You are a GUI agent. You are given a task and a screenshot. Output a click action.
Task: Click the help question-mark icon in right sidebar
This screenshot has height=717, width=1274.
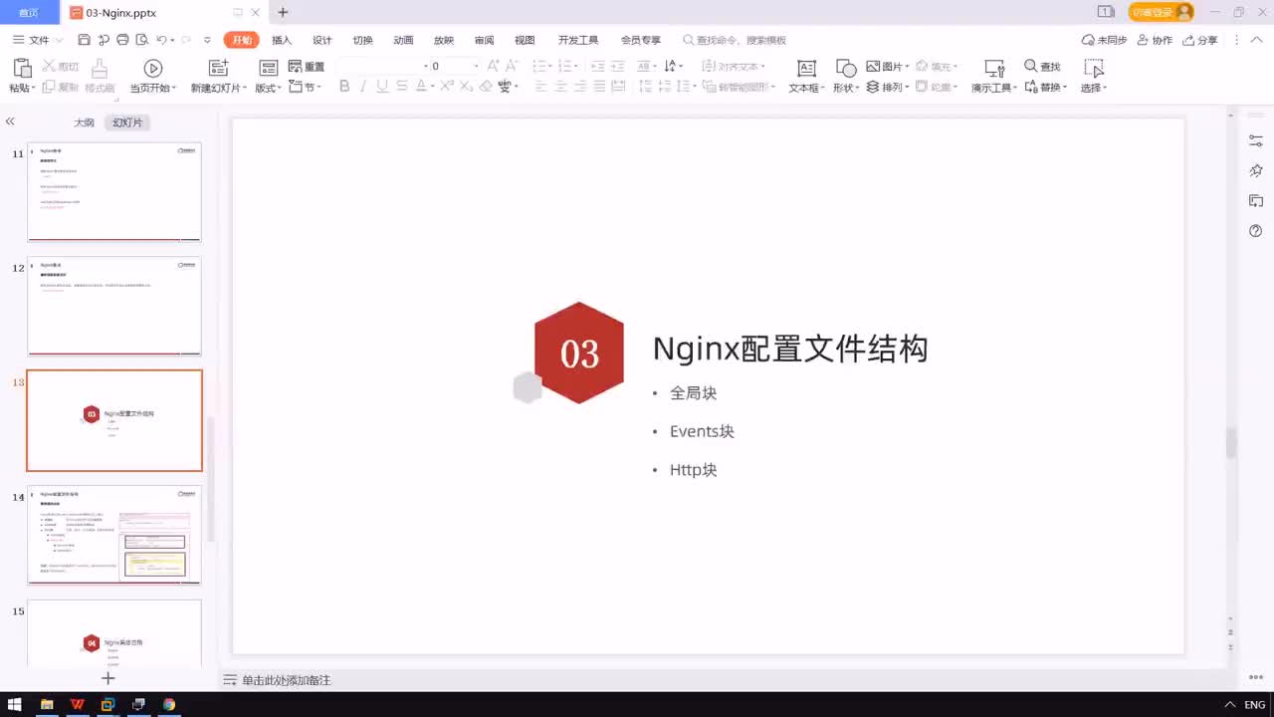(1256, 231)
